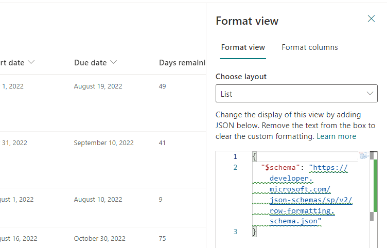
Task: Open the Choose layout List dropdown
Action: click(296, 94)
